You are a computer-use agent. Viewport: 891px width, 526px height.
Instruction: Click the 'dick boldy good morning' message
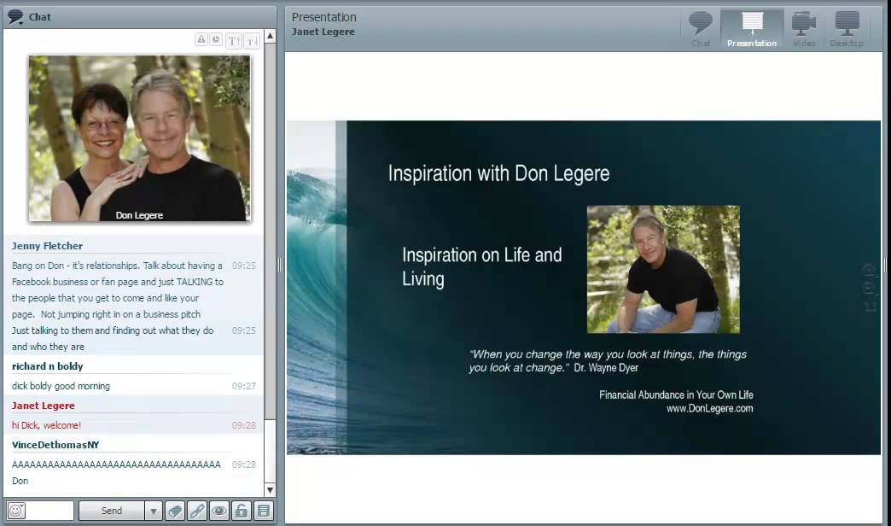pyautogui.click(x=61, y=386)
